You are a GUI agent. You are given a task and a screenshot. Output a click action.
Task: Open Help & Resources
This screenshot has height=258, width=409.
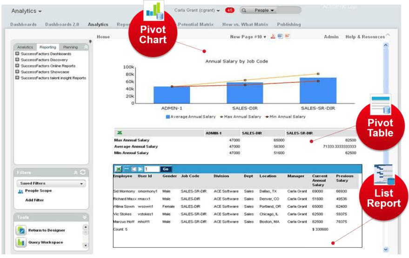(x=365, y=37)
